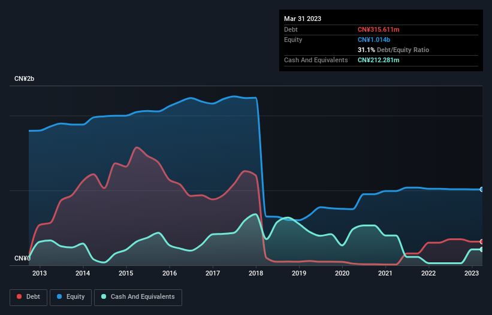This screenshot has height=315, width=492.
Task: Click the blue dot in Equity legend
Action: coord(60,297)
